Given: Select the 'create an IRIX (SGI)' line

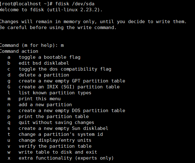Looking at the screenshot, I should tap(69, 87).
